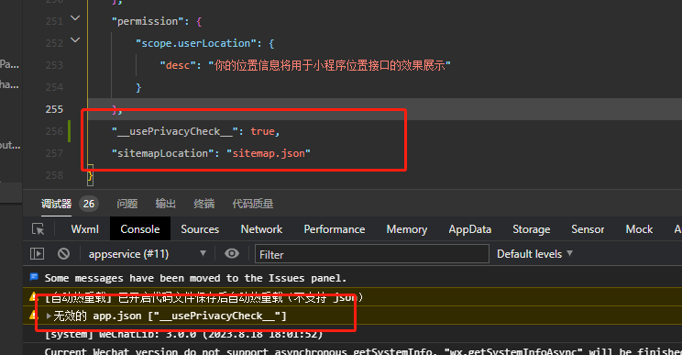Viewport: 682px width, 355px height.
Task: Click the "Some messages have been moved" message
Action: [195, 278]
